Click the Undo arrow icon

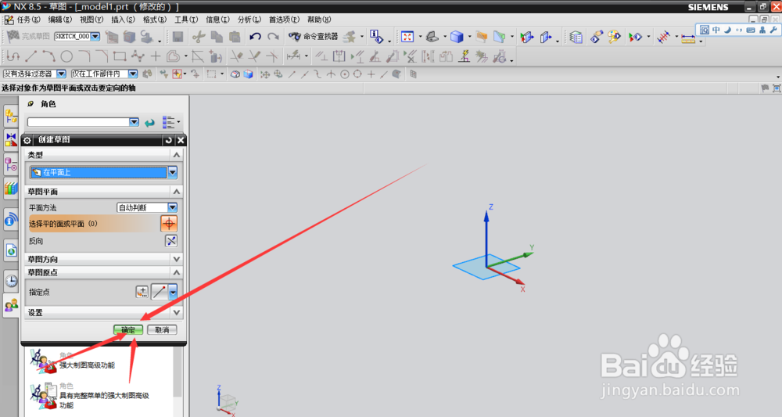(x=256, y=37)
